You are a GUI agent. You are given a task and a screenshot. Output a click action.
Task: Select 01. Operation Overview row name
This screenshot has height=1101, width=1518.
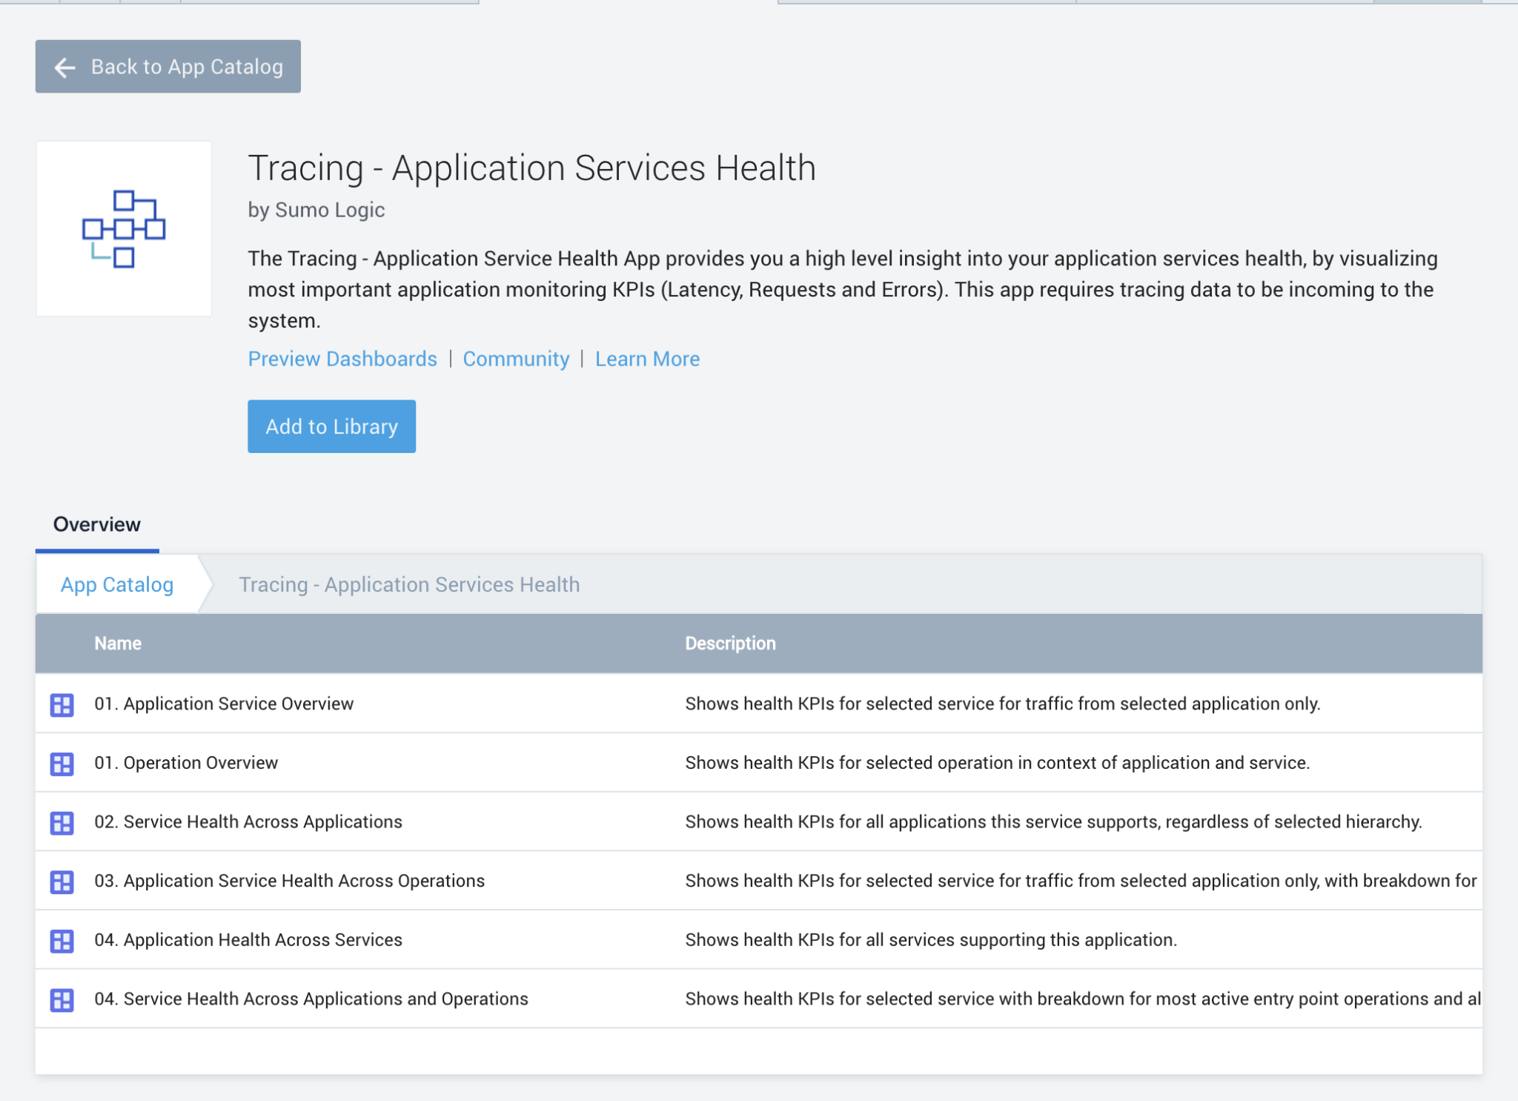pyautogui.click(x=186, y=763)
